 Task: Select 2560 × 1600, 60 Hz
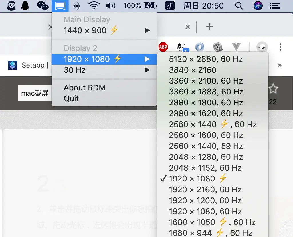pos(213,135)
